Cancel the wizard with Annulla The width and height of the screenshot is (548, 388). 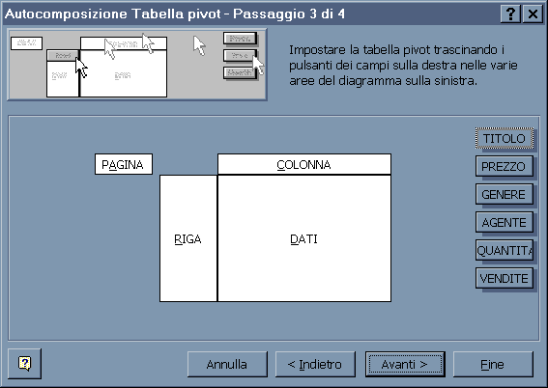pyautogui.click(x=227, y=364)
